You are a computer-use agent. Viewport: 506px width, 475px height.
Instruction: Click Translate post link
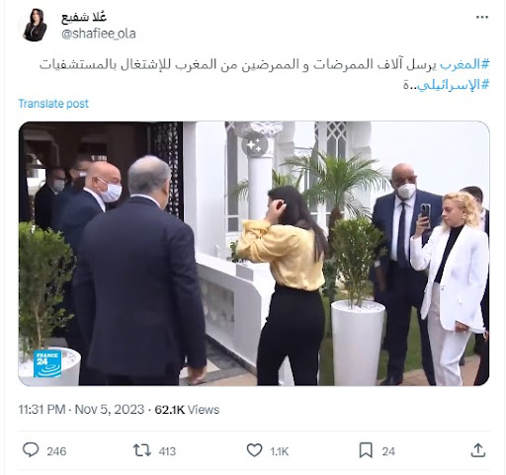pyautogui.click(x=53, y=104)
